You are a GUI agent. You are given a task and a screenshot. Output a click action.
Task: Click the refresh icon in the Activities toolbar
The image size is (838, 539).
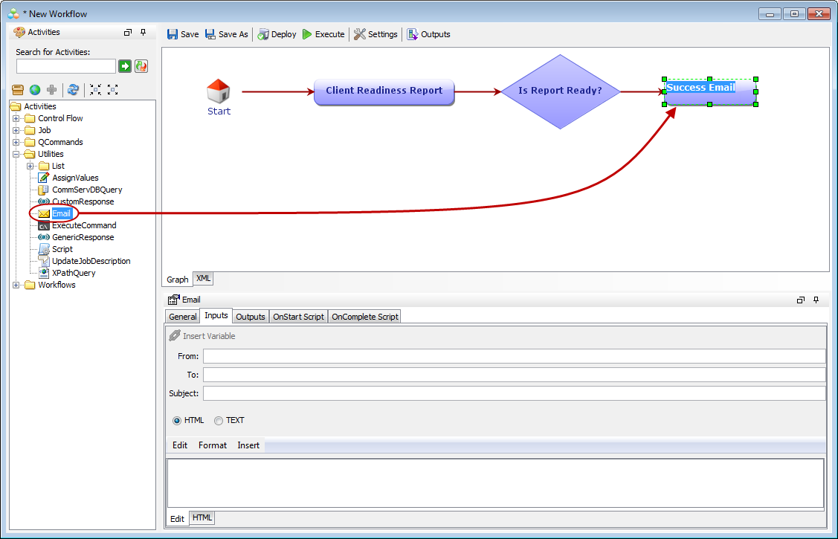click(73, 90)
